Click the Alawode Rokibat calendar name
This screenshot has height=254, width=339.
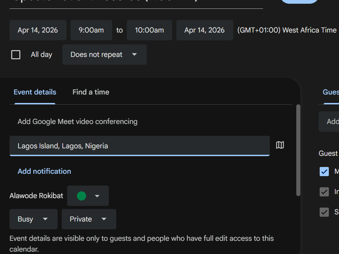point(36,196)
